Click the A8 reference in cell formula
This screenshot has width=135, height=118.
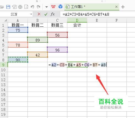(x=103, y=65)
